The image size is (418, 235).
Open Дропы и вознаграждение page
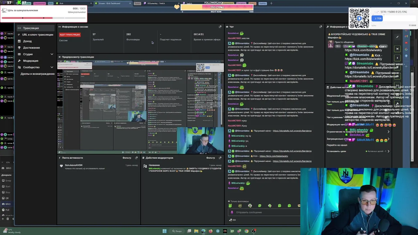coord(38,74)
